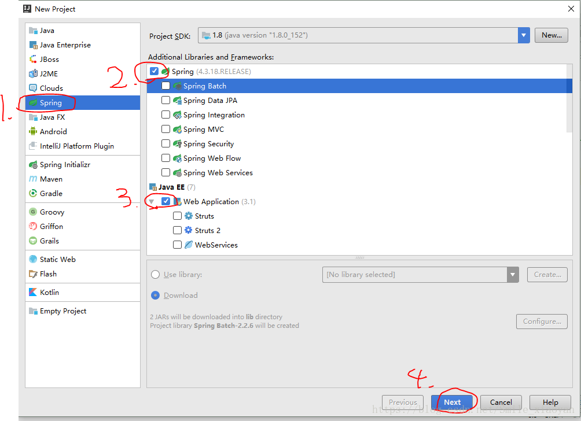Enable the Spring MVC checkbox

pos(166,129)
